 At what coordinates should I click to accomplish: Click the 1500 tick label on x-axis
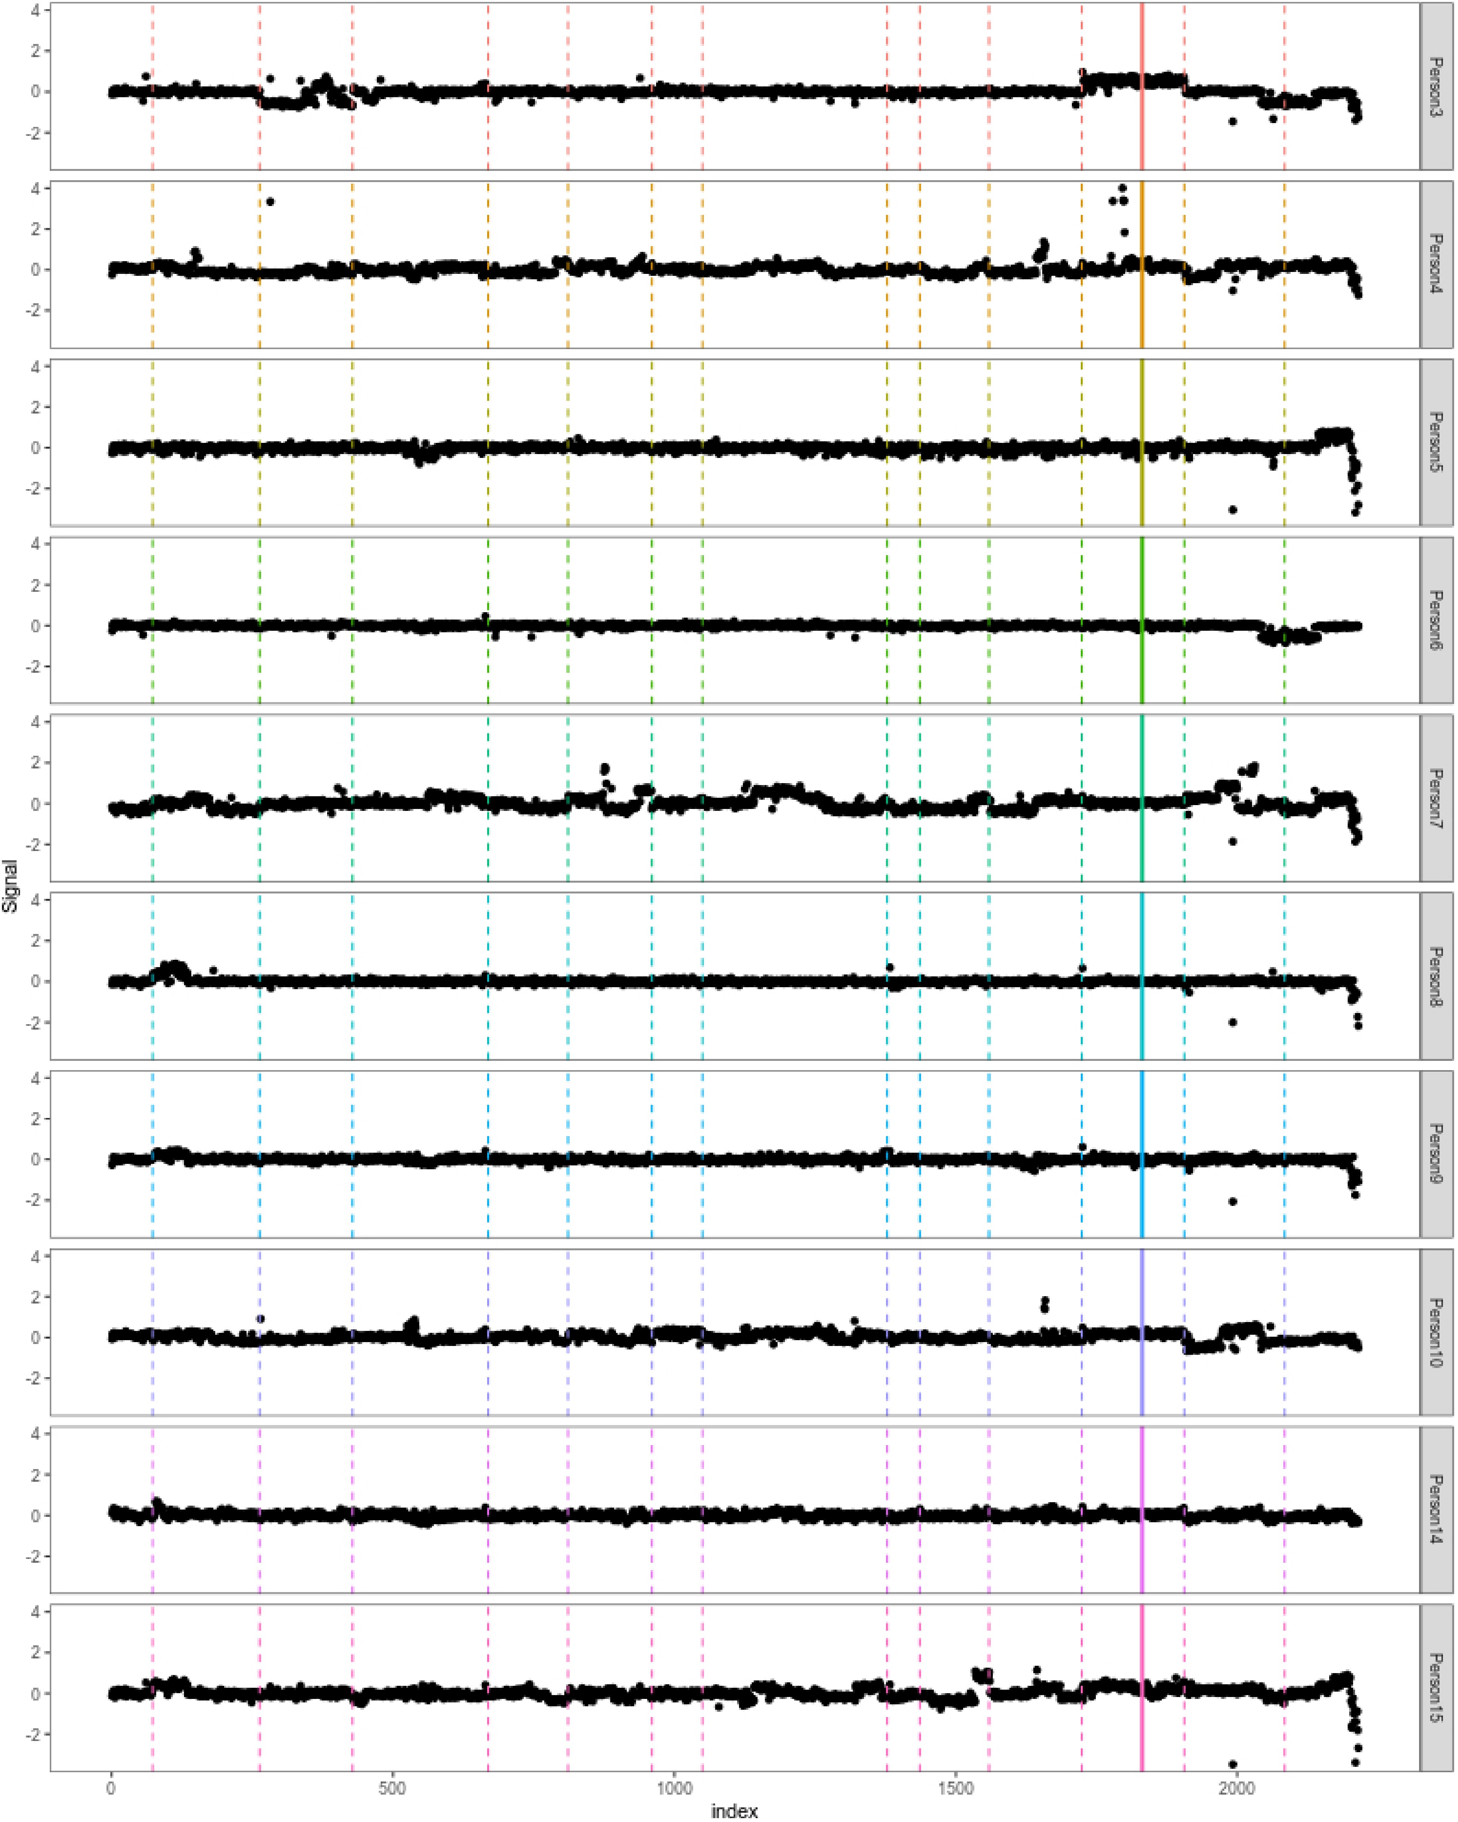955,1788
